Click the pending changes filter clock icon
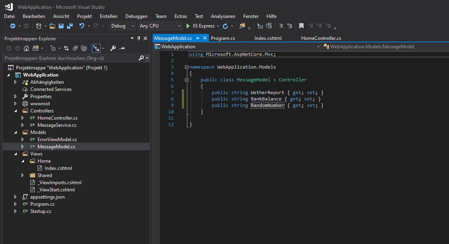 tap(53, 48)
